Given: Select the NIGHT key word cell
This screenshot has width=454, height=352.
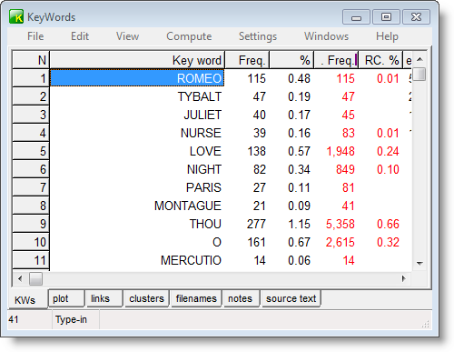Looking at the screenshot, I should coord(137,169).
